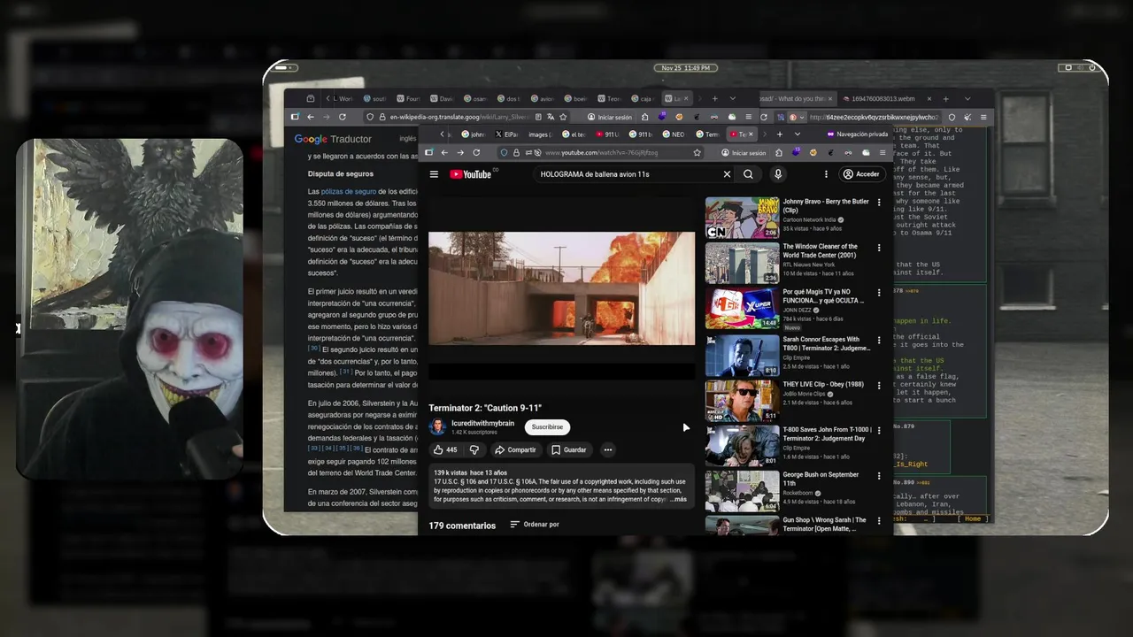Bookmark the Wikipedia page with the star
The image size is (1133, 637).
[563, 117]
